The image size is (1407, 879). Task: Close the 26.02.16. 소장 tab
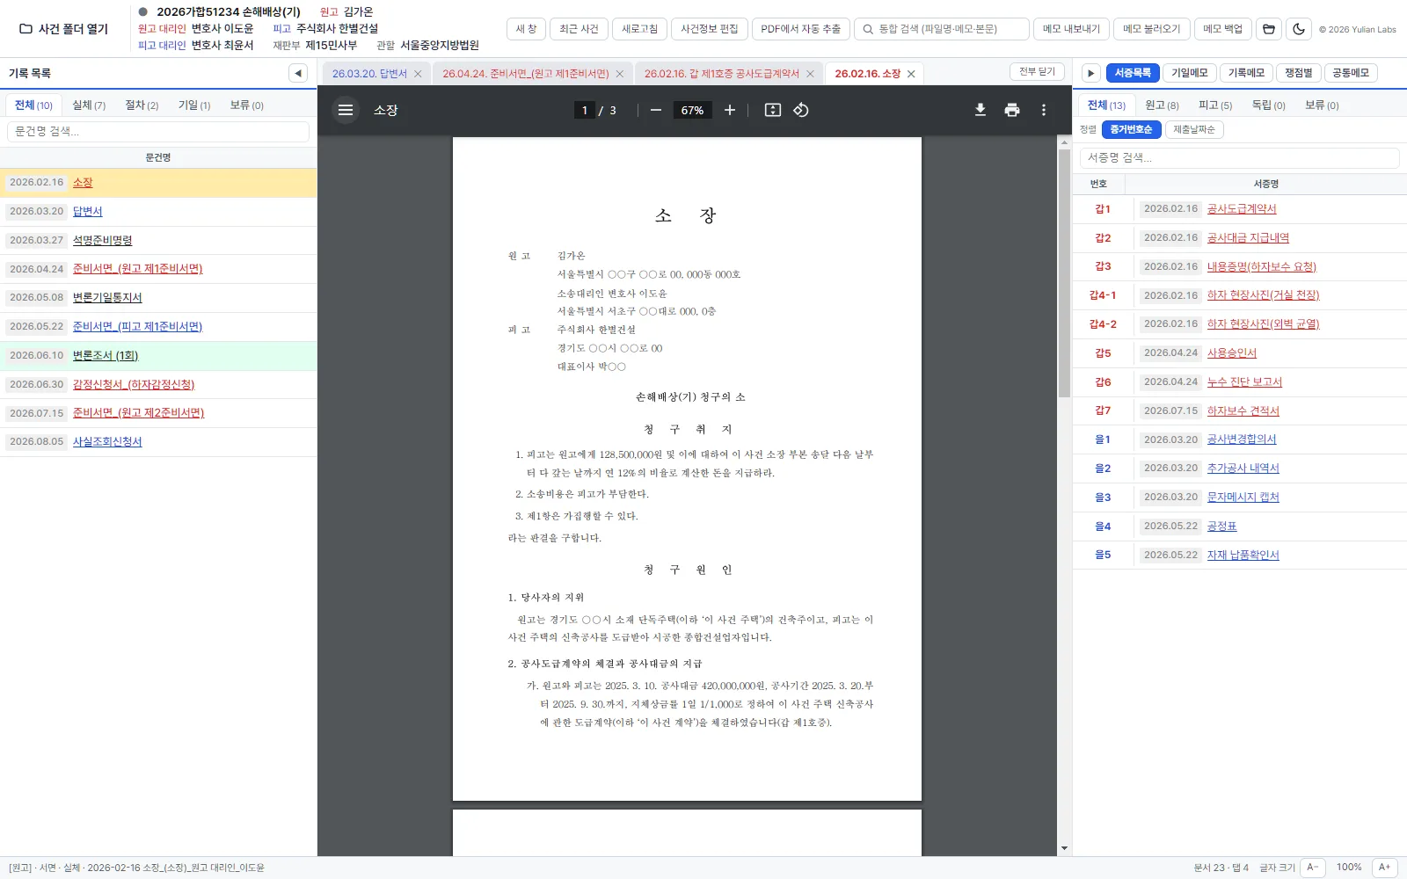click(x=911, y=74)
